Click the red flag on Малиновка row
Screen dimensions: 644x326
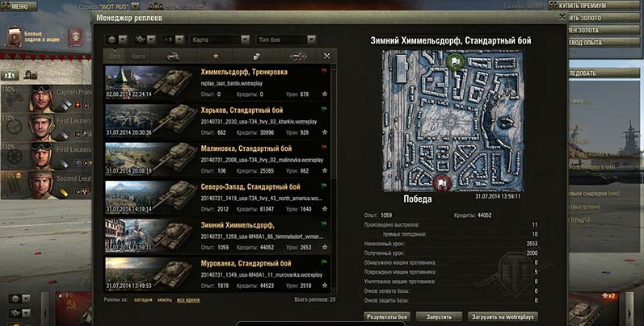coord(324,147)
